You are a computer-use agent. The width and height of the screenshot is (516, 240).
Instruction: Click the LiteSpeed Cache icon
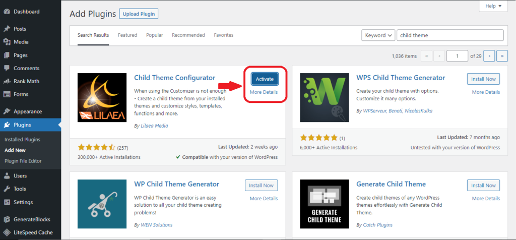(x=6, y=232)
